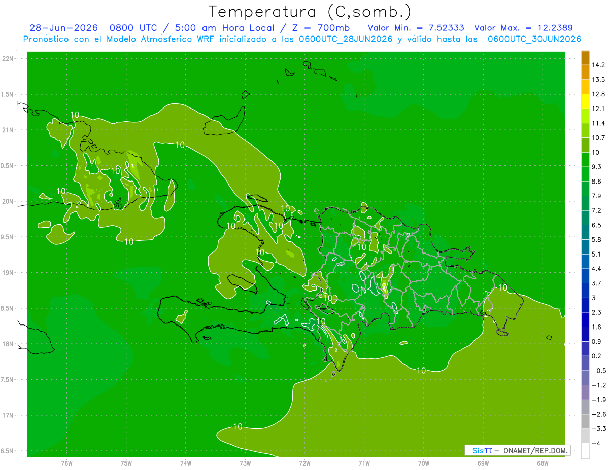The height and width of the screenshot is (470, 609).
Task: Pick the orange swatch above 14.2 on the scale
Action: point(585,57)
